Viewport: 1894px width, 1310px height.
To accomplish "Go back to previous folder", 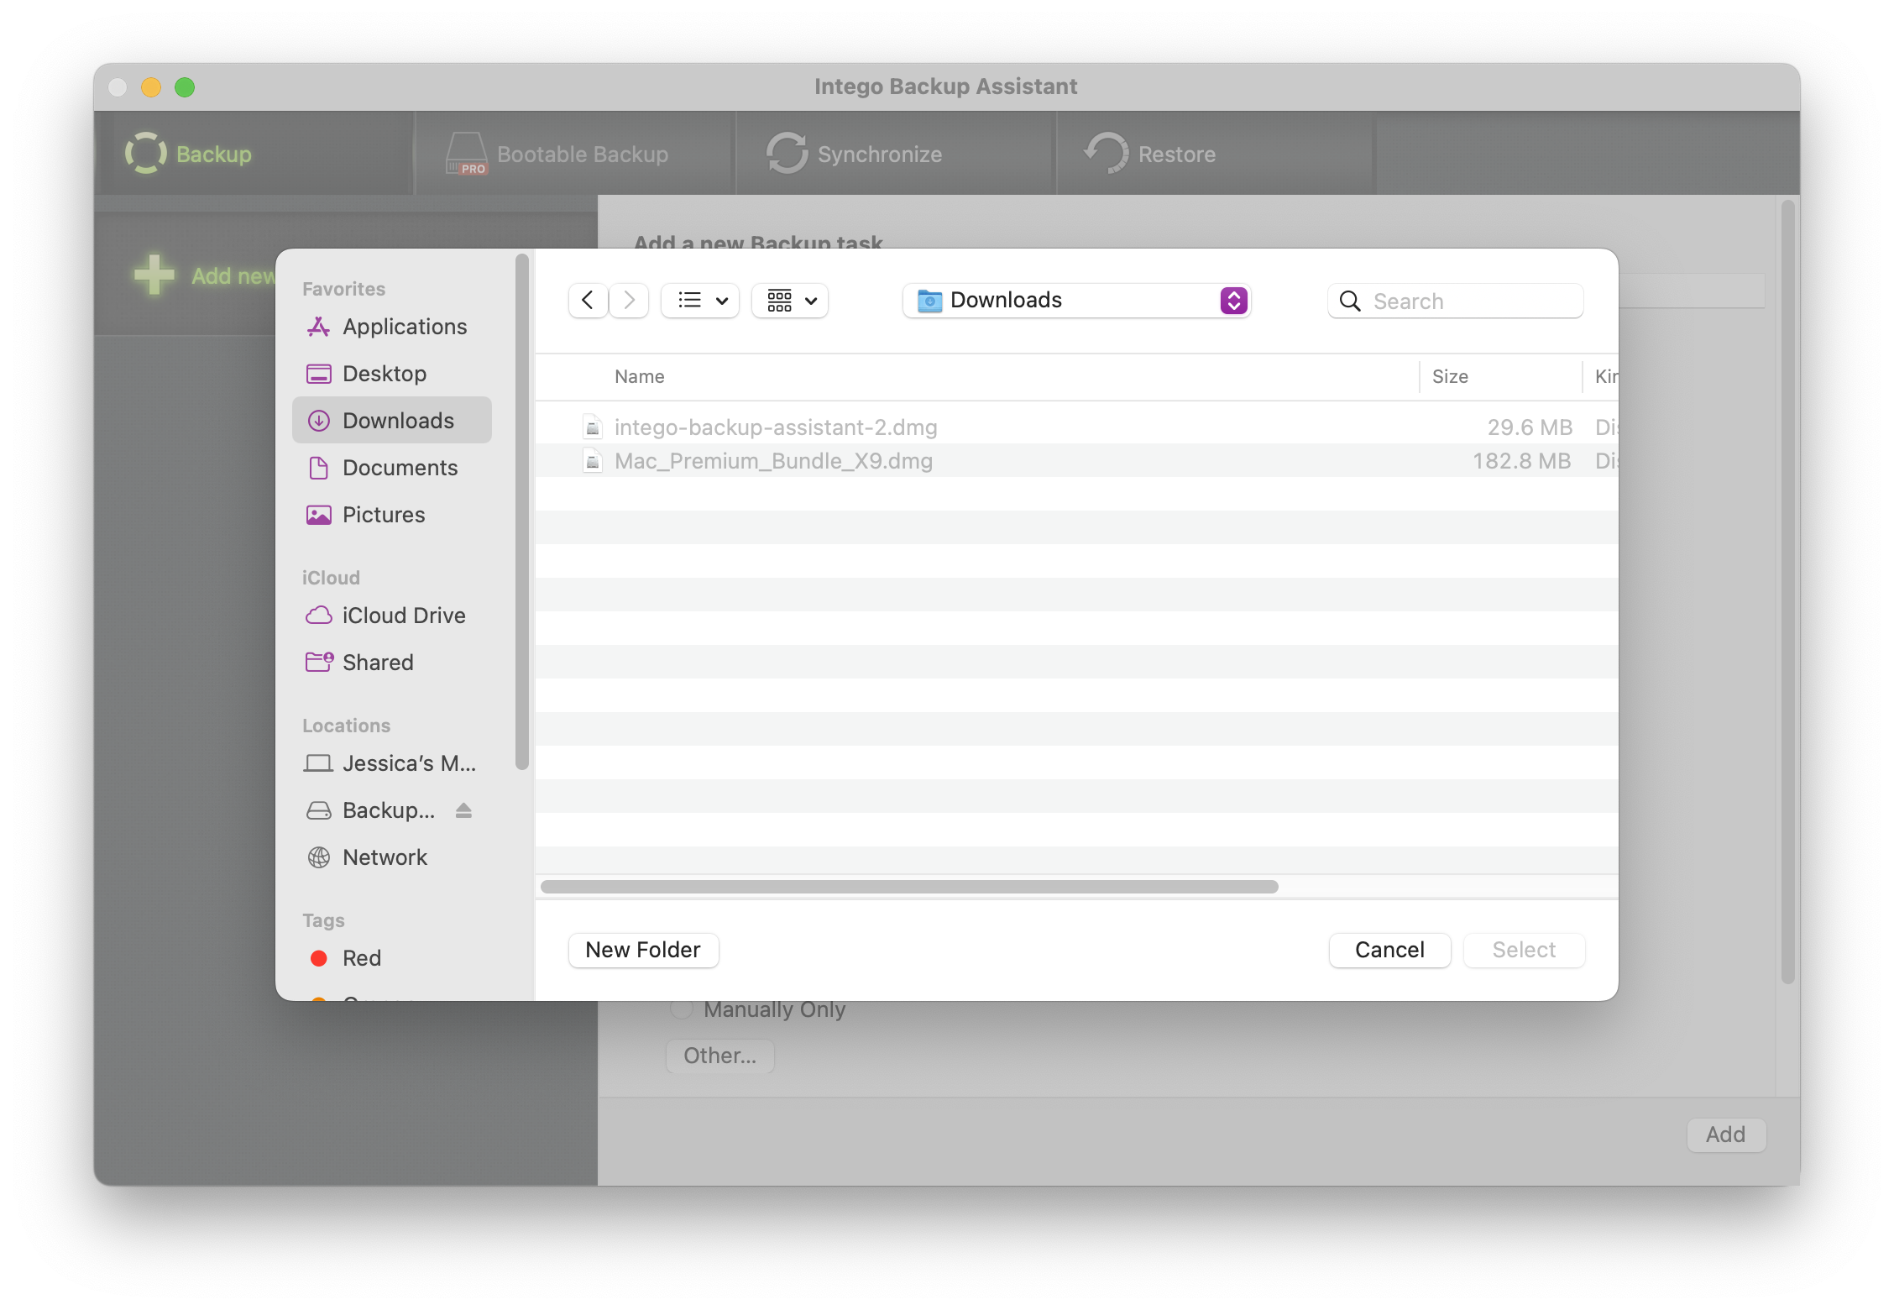I will [589, 301].
